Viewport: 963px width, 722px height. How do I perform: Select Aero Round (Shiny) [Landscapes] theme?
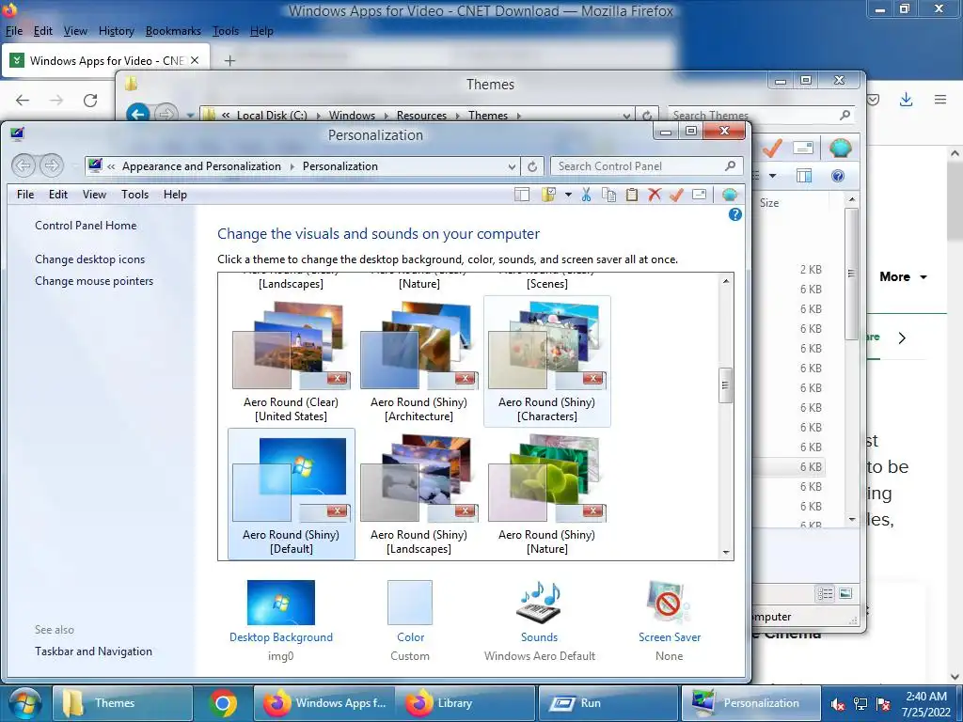click(418, 494)
